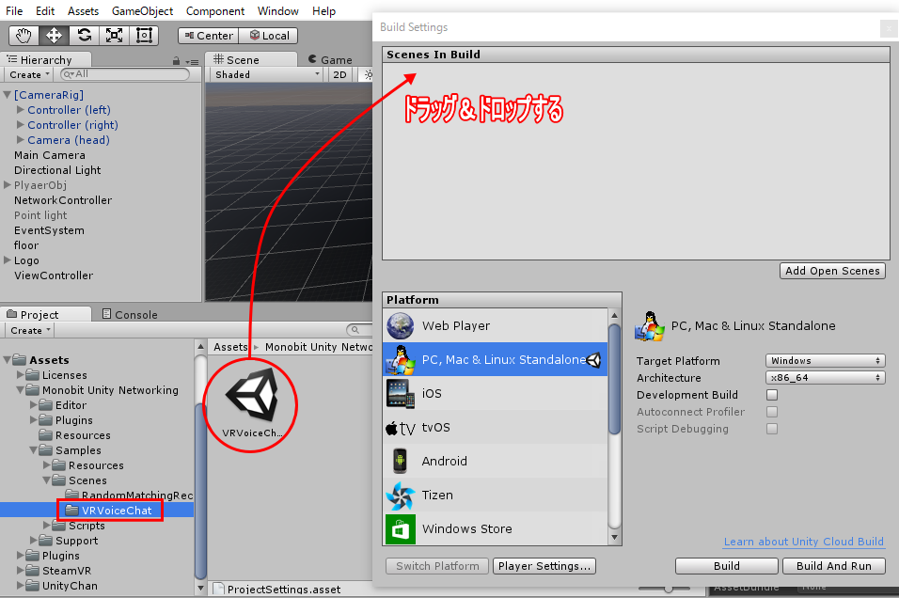Expand Logo object in Hierarchy
Viewport: 899px width, 598px height.
8,260
